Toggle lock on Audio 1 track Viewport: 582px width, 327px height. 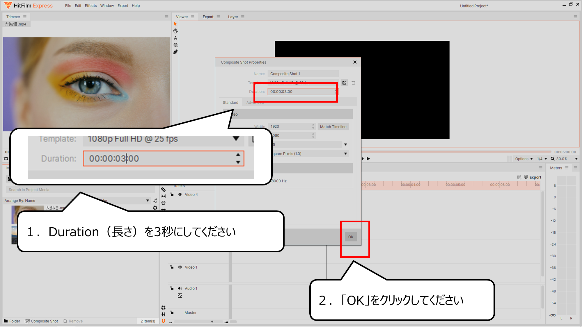(x=172, y=288)
